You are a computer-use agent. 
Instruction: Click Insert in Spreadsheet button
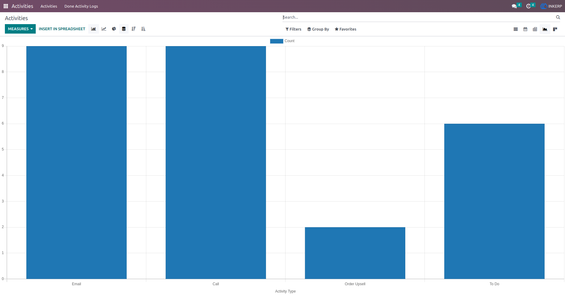[62, 29]
